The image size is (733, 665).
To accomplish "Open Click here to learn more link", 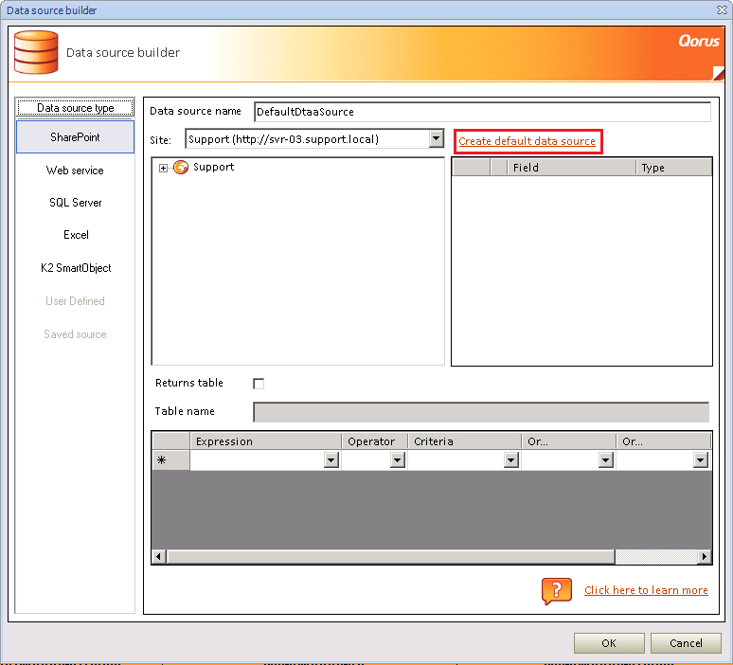I will (646, 590).
